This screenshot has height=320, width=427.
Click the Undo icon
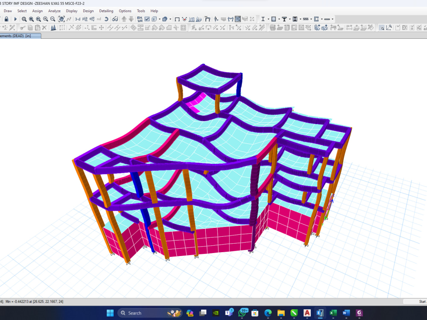point(107,19)
